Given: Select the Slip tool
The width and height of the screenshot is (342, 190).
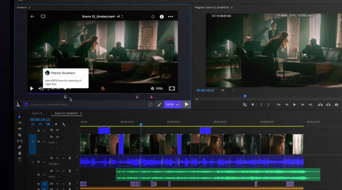Looking at the screenshot, I should coord(19,141).
